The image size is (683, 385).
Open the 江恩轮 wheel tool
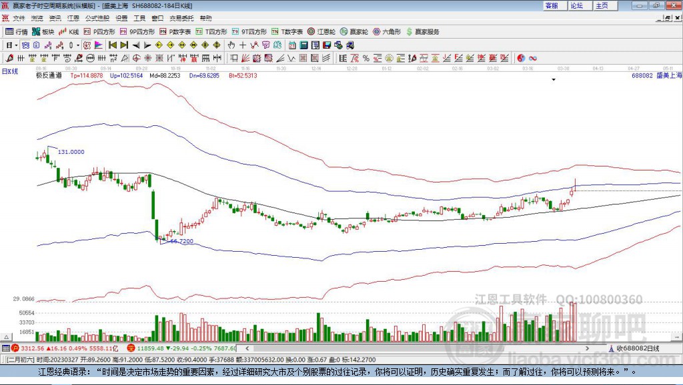[x=321, y=32]
